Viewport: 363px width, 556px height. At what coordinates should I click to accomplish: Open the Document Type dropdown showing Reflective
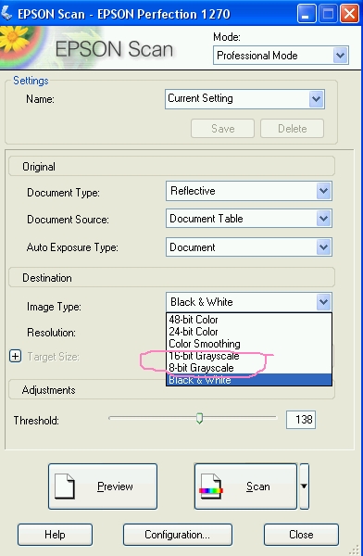coord(249,191)
